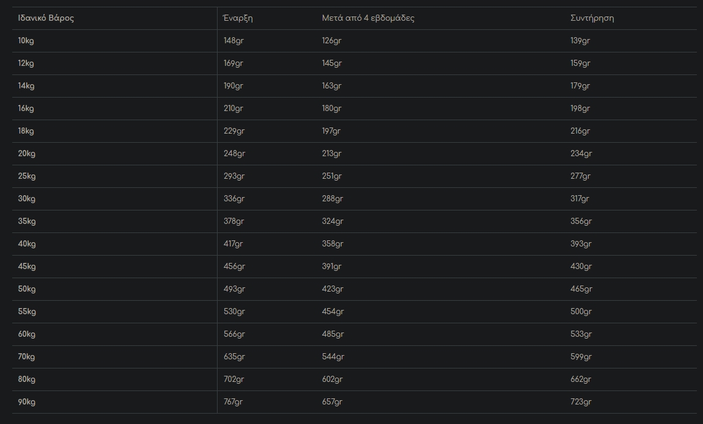The width and height of the screenshot is (703, 424).
Task: Click the Έναρξη column header
Action: 238,18
